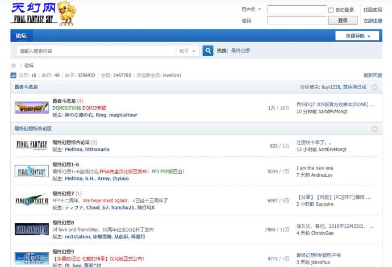Open the 最终幻想1-6 forum thumbnail image
392x267 pixels.
[x=32, y=171]
